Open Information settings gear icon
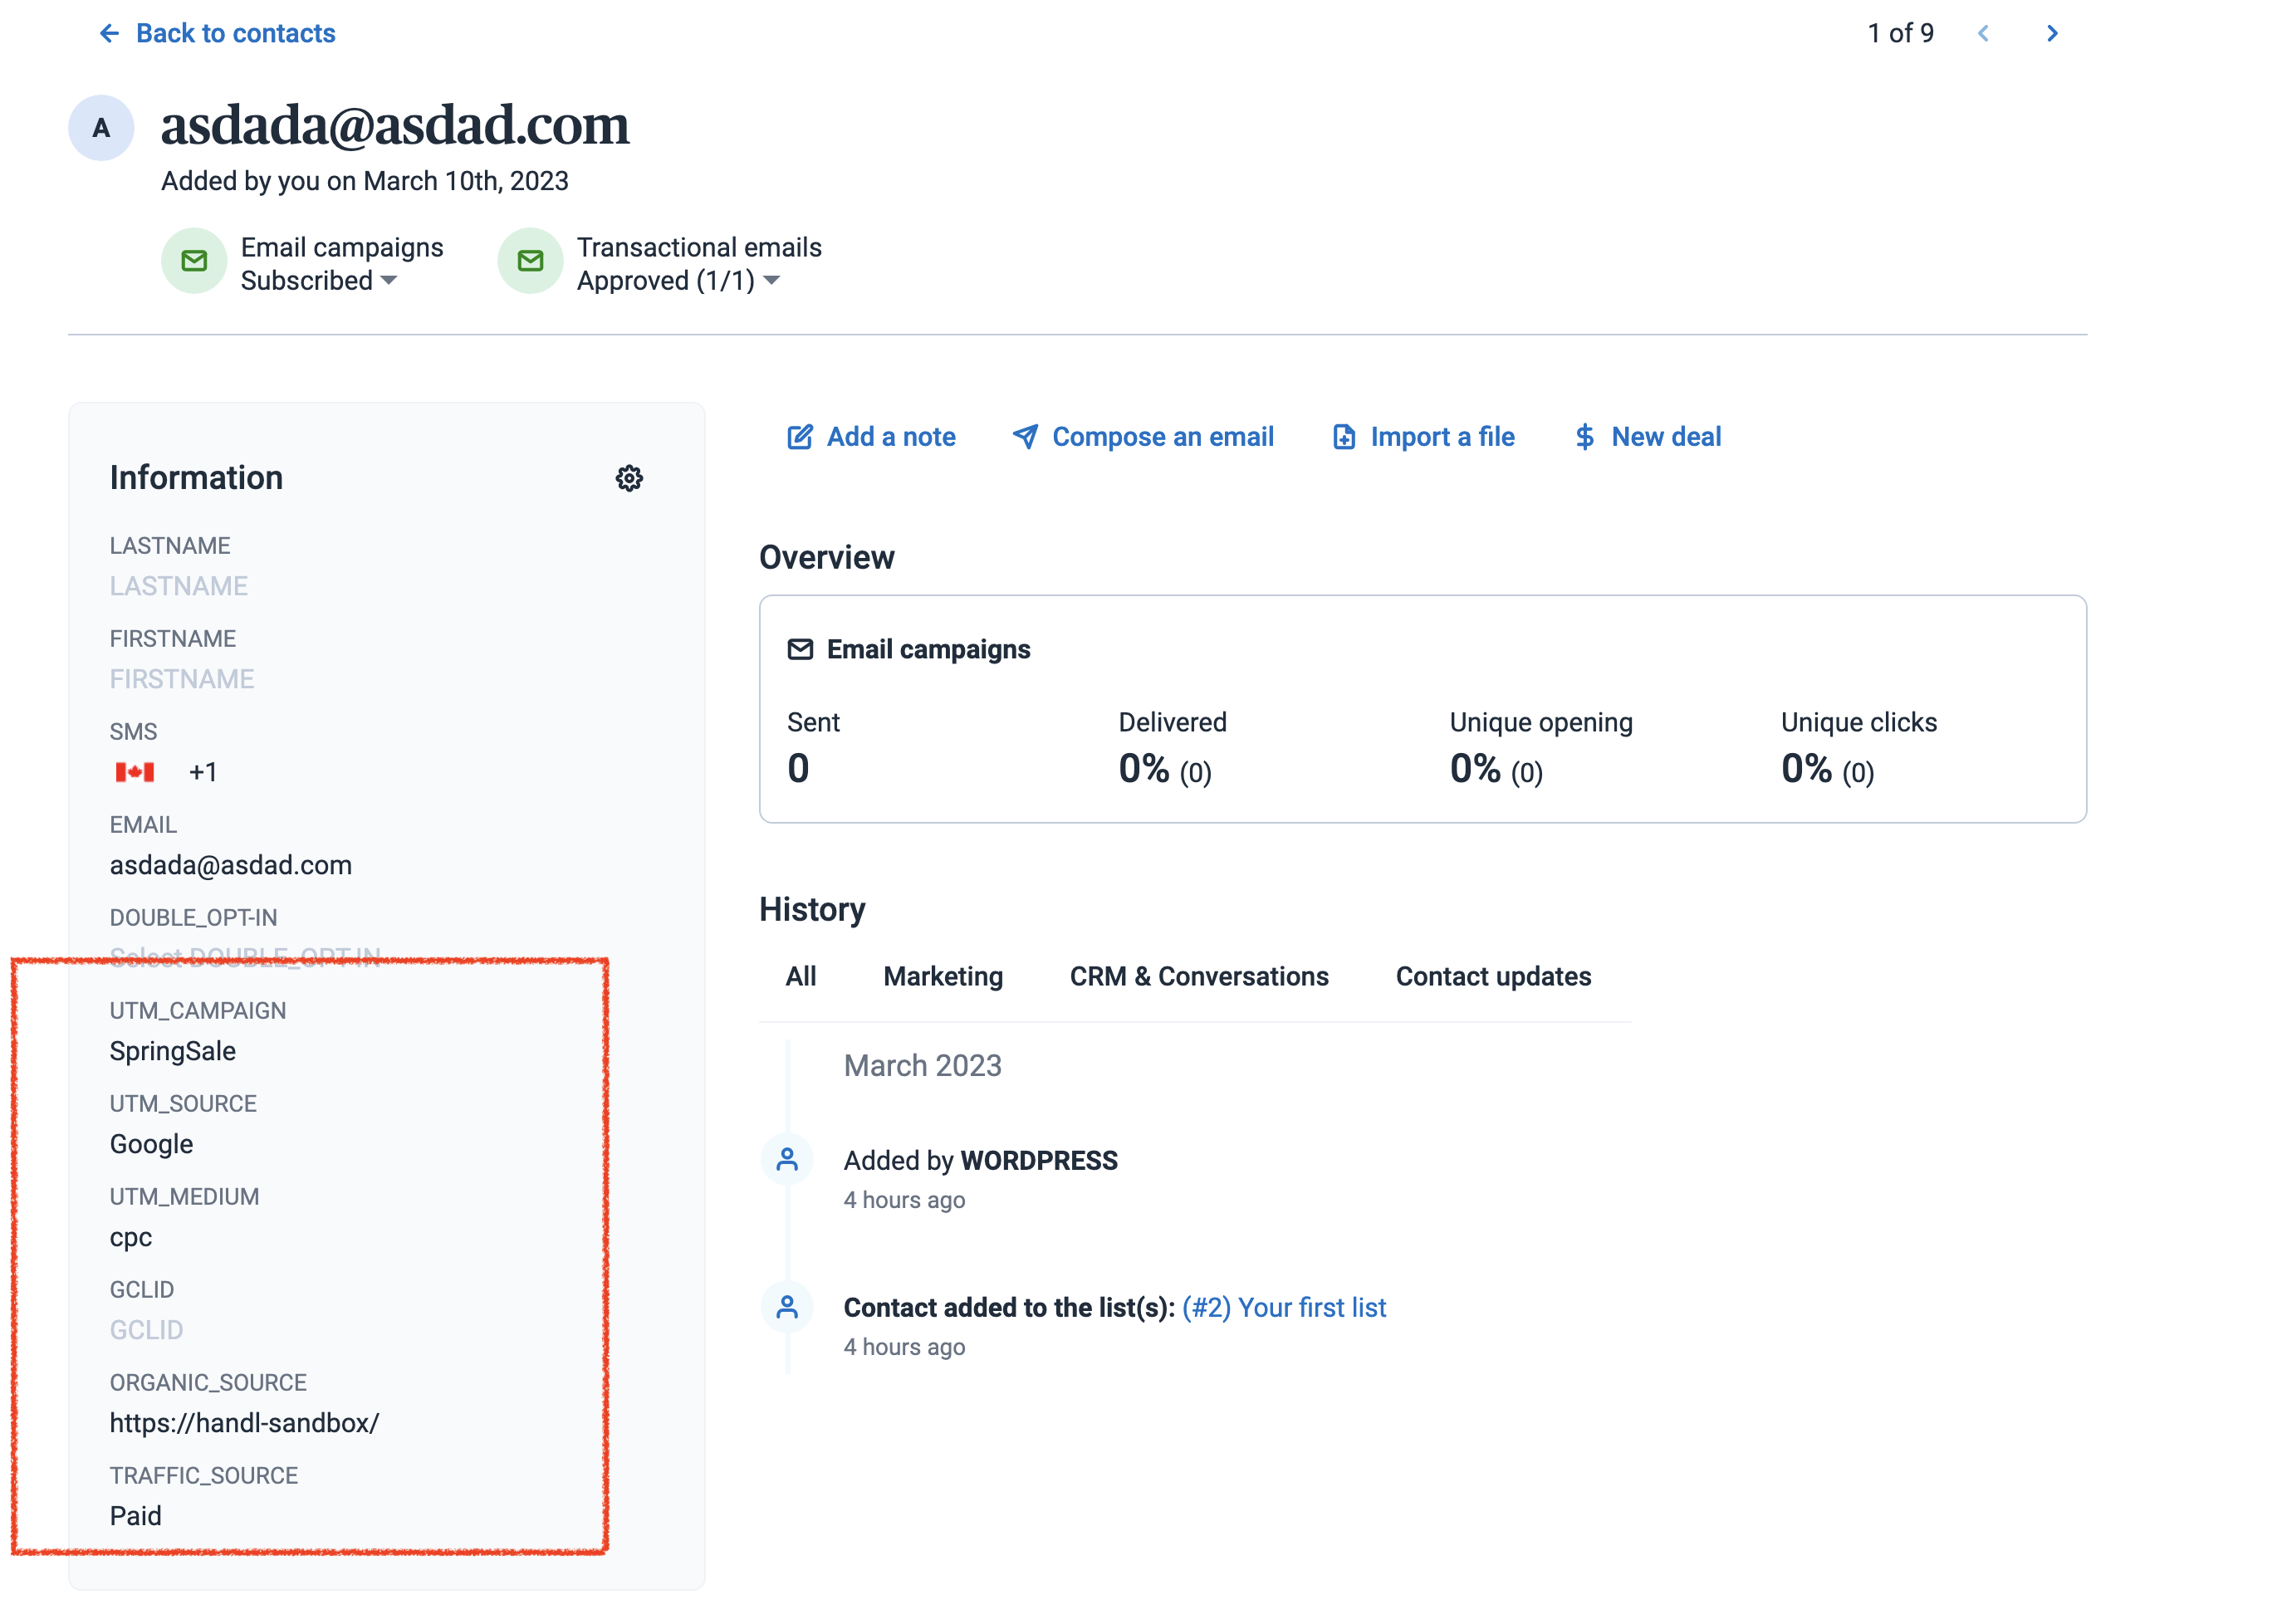 (x=628, y=478)
